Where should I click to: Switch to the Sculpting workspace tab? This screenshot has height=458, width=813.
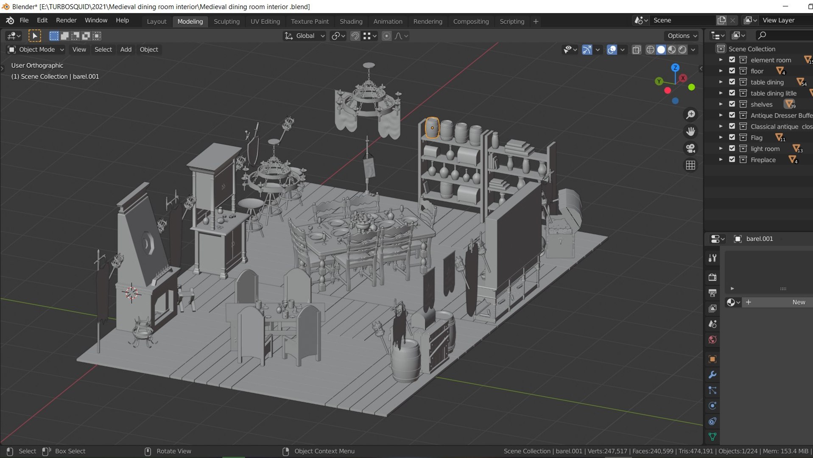(226, 21)
